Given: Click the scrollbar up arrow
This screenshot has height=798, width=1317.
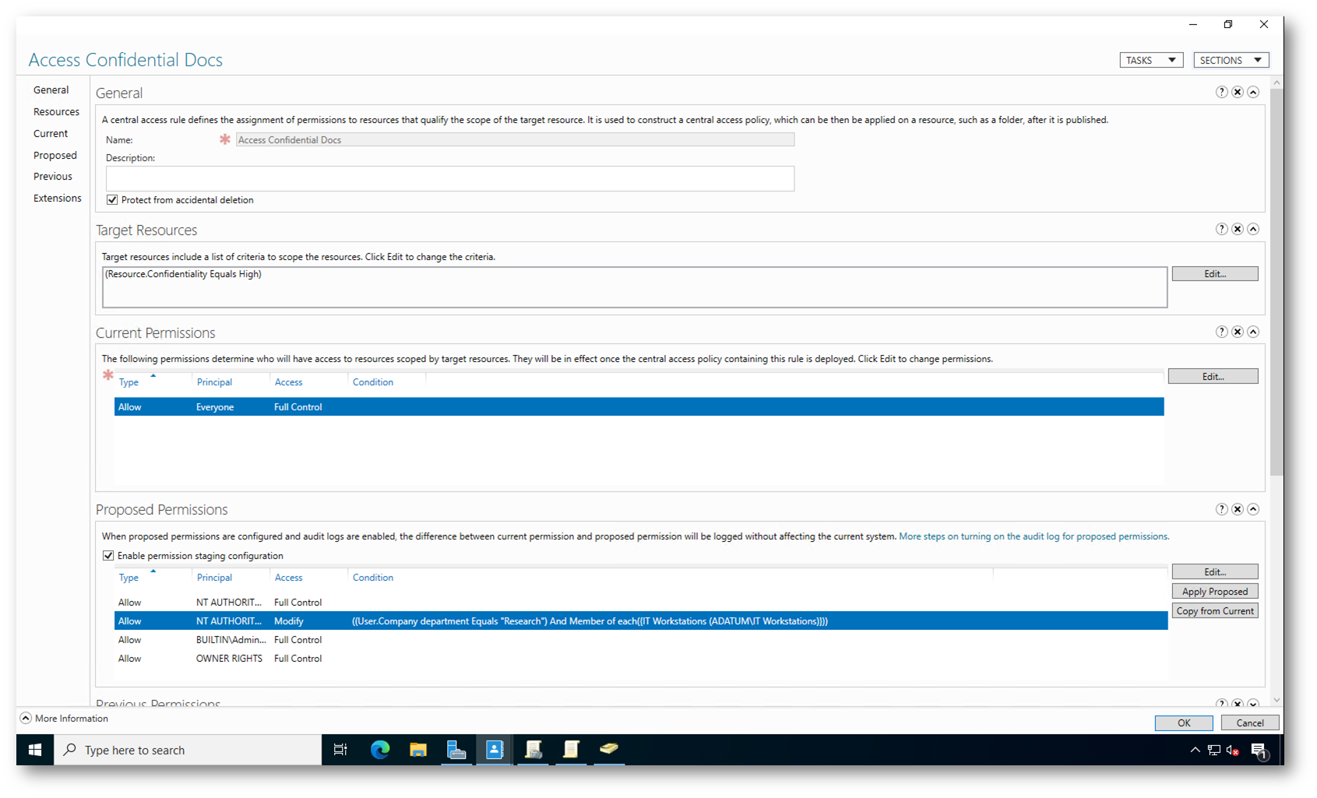Looking at the screenshot, I should tap(1276, 83).
